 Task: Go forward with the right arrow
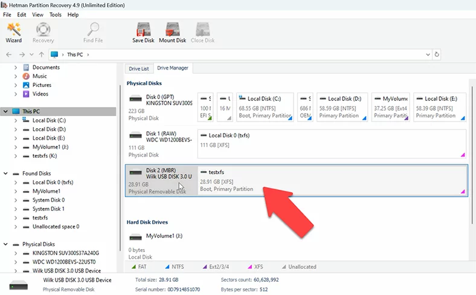(x=22, y=54)
